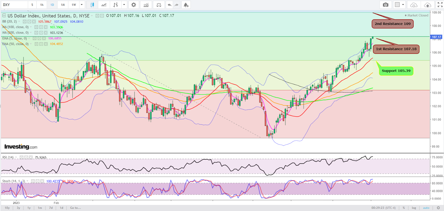This screenshot has height=211, width=444.
Task: Select the 1D interval
Action: pyautogui.click(x=52, y=5)
